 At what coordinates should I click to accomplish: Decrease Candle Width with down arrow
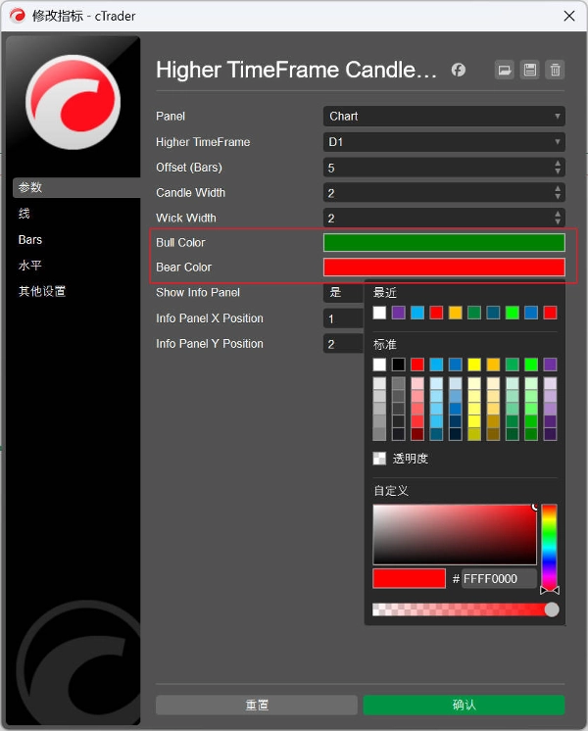pos(558,196)
